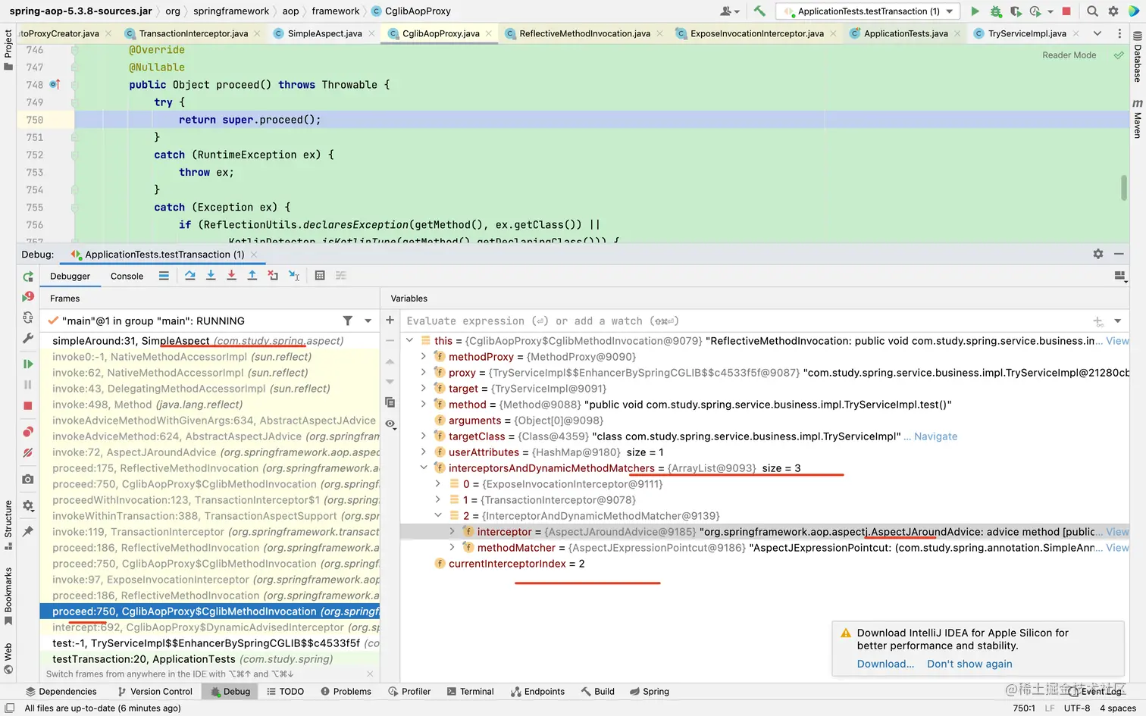Image resolution: width=1146 pixels, height=716 pixels.
Task: Click View link on interceptor row
Action: pos(1117,532)
